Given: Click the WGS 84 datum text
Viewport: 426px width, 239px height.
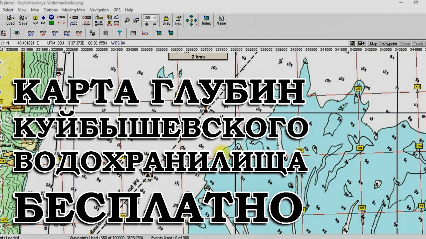Looking at the screenshot, I should [118, 43].
